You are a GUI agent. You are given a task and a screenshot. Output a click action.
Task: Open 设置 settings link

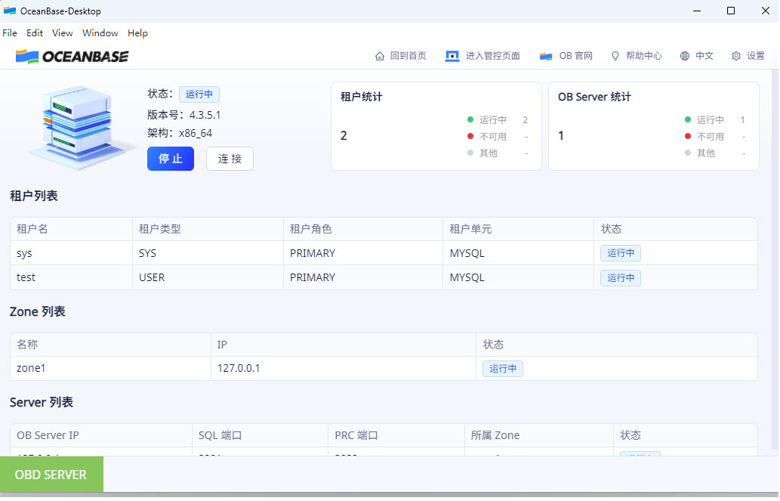pyautogui.click(x=756, y=56)
